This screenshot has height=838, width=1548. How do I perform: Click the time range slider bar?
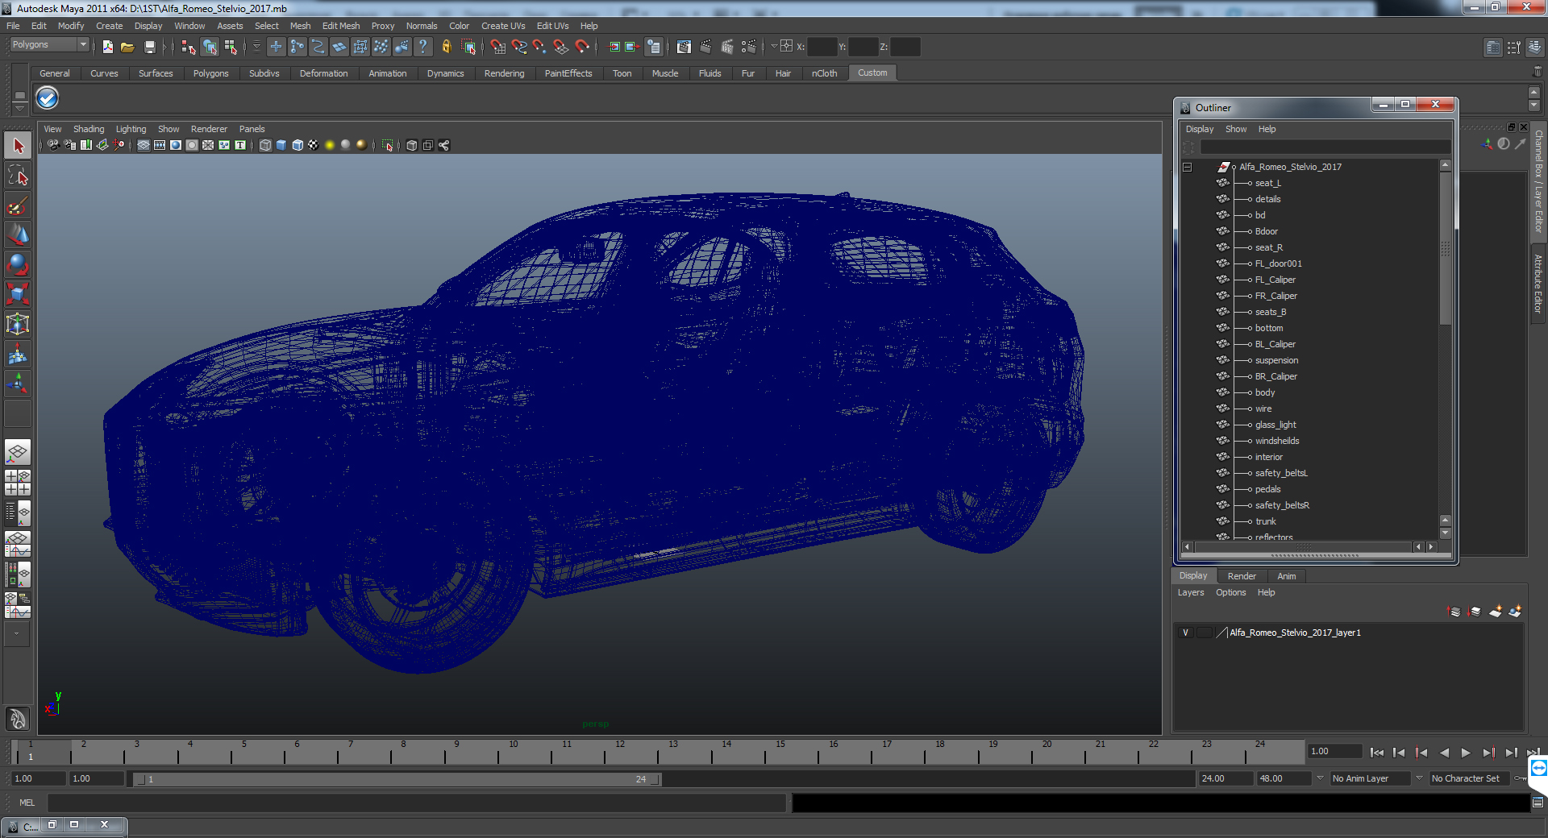click(397, 779)
